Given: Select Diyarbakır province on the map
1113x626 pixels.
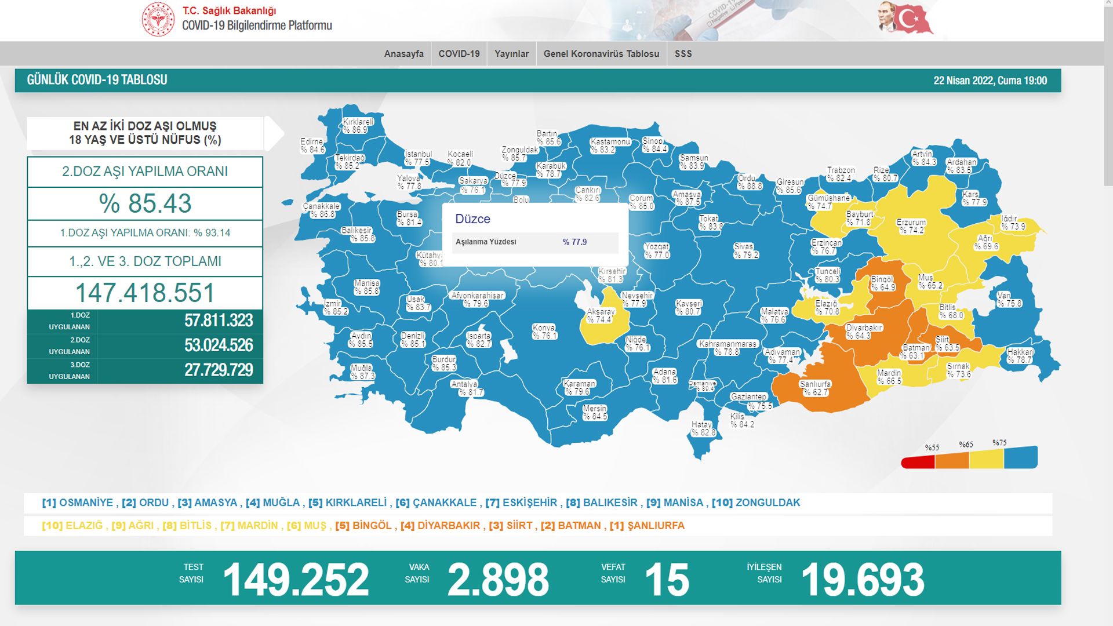Looking at the screenshot, I should point(864,332).
